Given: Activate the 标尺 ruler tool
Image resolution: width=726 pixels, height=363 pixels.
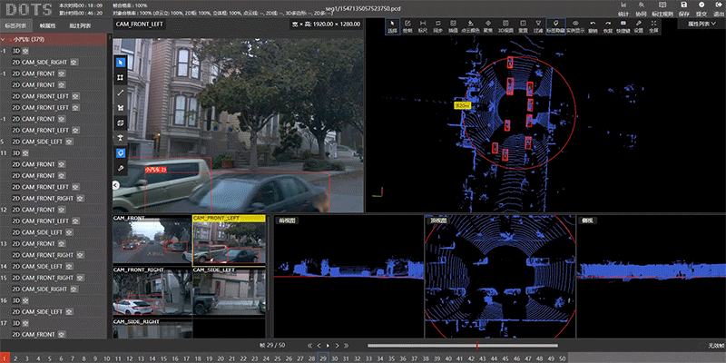Looking at the screenshot, I should click(x=423, y=25).
